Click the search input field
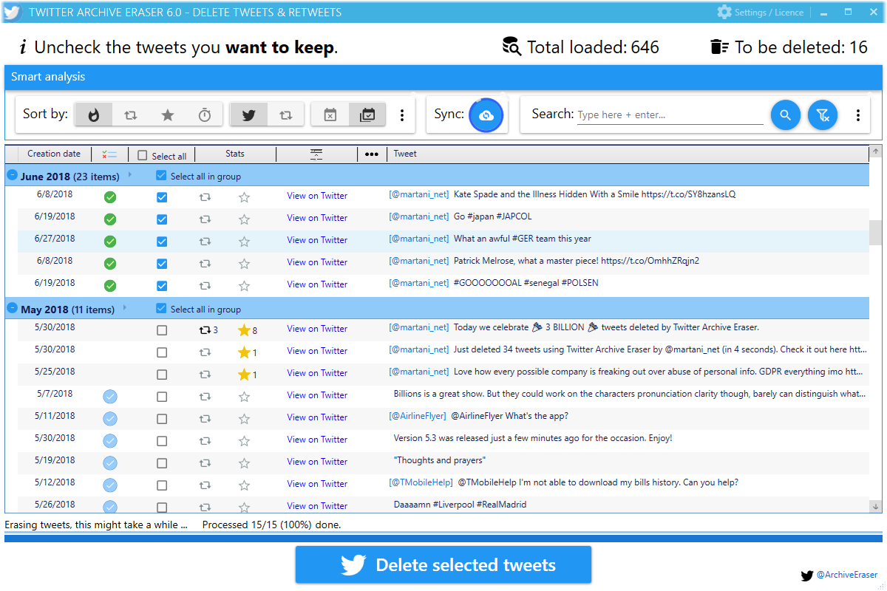Image resolution: width=887 pixels, height=591 pixels. pos(669,115)
